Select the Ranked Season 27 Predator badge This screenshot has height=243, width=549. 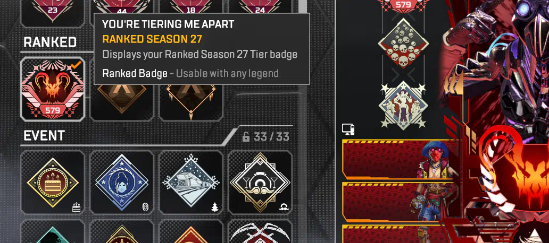53,89
